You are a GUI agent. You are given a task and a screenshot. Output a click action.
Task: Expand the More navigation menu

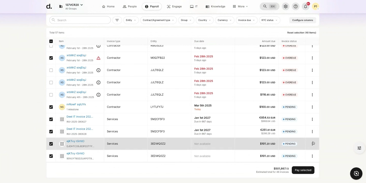240,6
